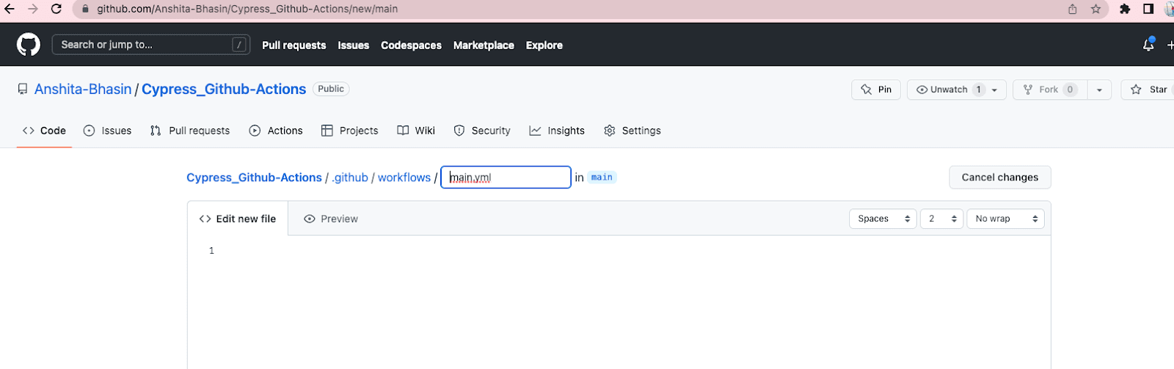The height and width of the screenshot is (369, 1174).
Task: Expand the Fork options dropdown arrow
Action: (x=1099, y=89)
